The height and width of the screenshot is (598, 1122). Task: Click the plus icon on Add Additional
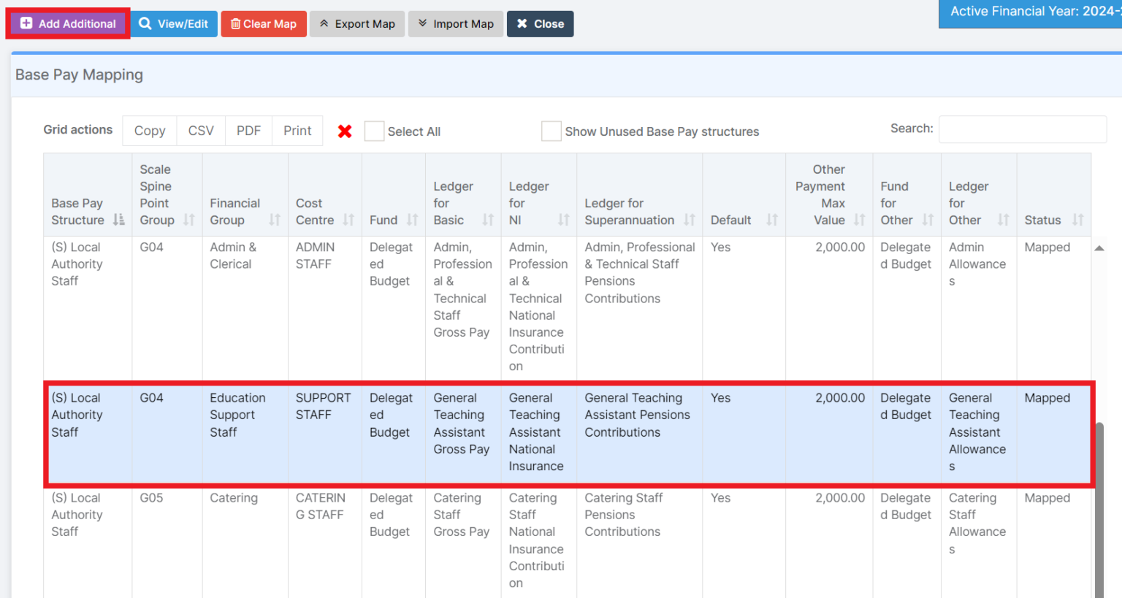coord(25,23)
